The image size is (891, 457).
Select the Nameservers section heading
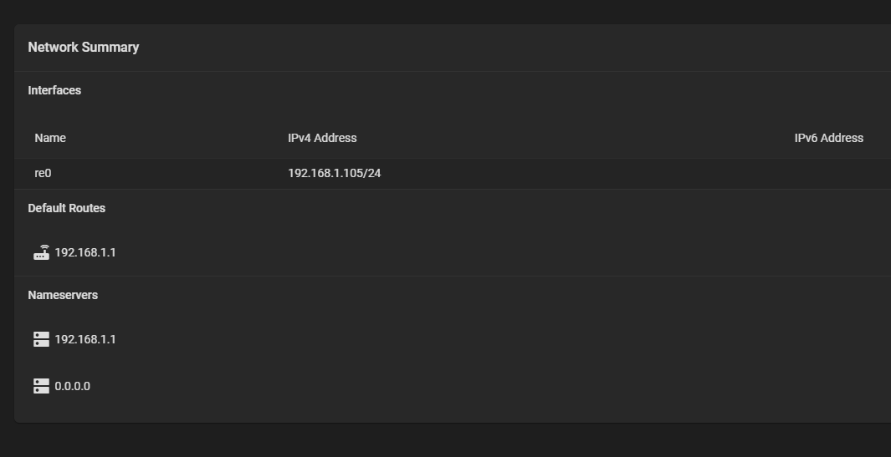(63, 295)
